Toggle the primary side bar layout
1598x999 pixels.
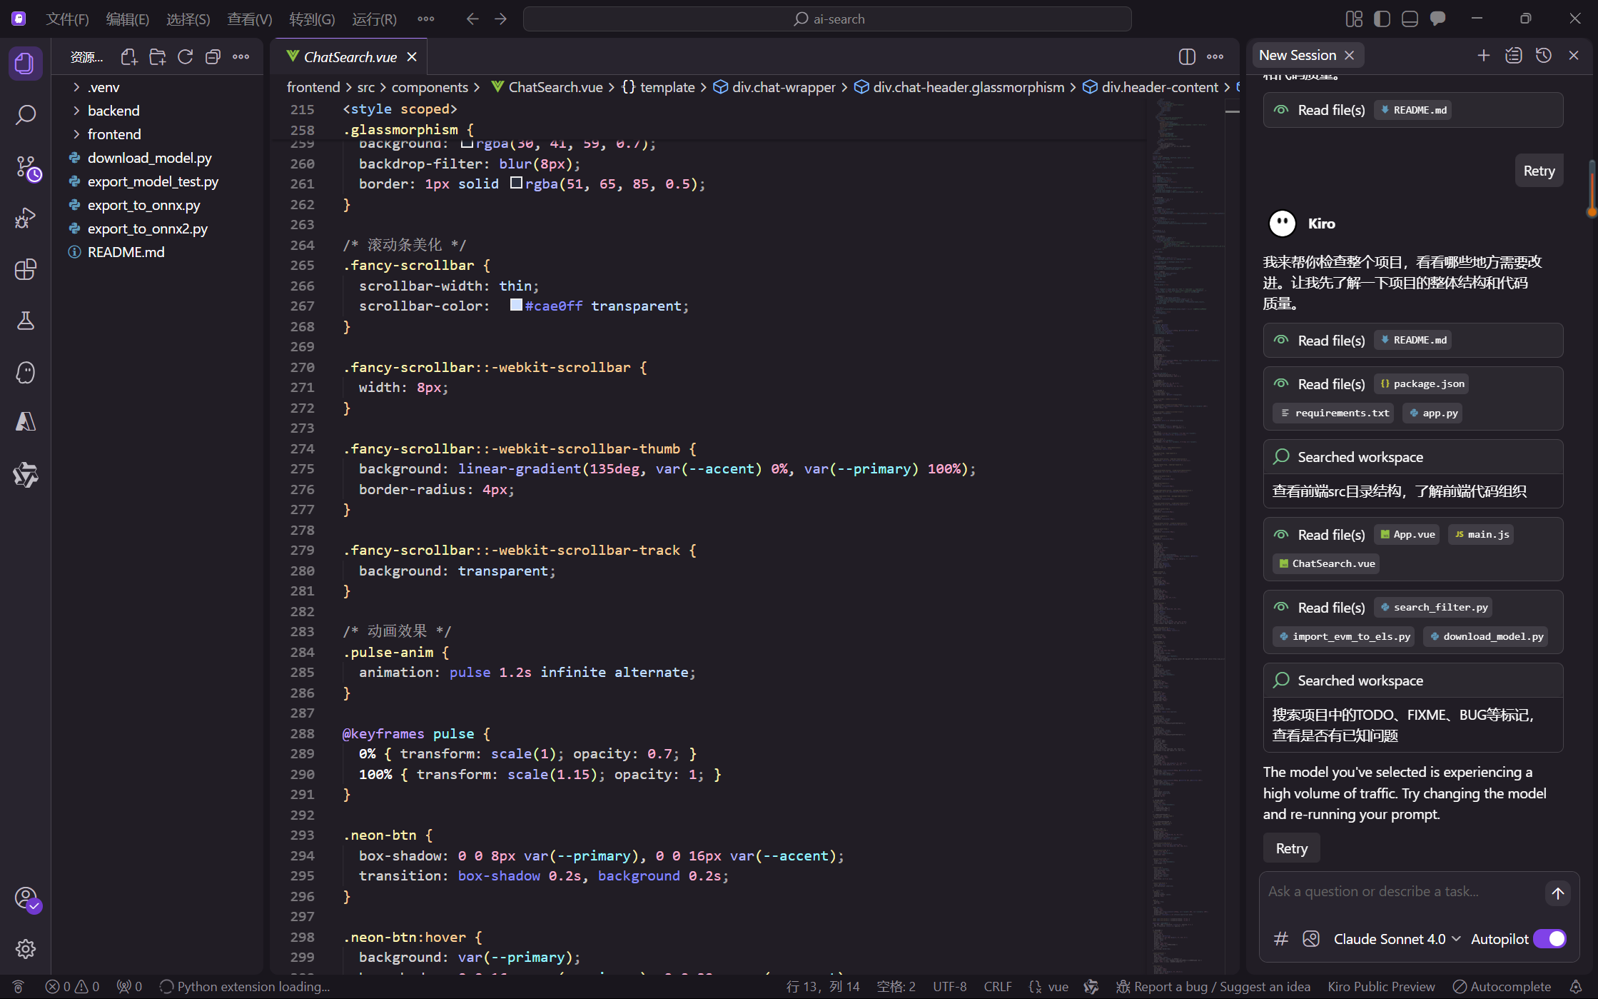point(1382,19)
